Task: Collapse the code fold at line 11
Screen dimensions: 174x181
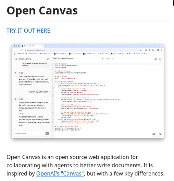Action: pos(54,82)
